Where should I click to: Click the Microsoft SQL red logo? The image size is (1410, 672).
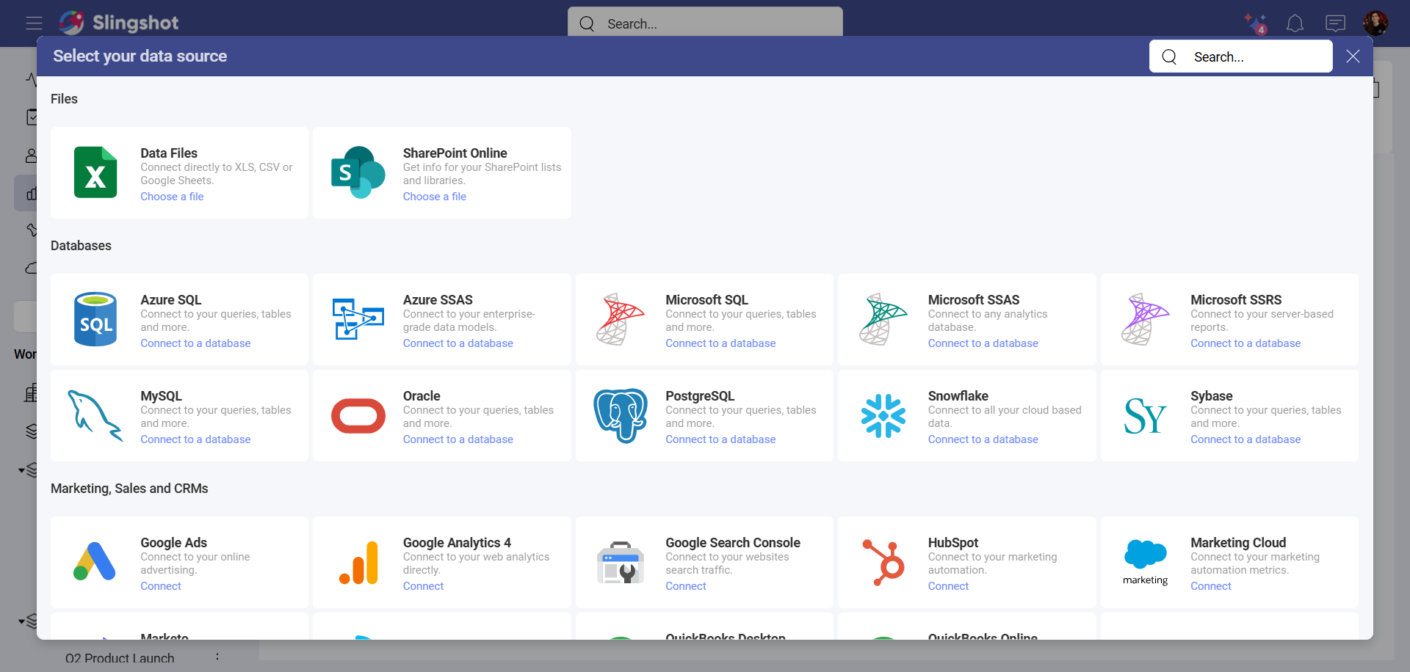[621, 319]
